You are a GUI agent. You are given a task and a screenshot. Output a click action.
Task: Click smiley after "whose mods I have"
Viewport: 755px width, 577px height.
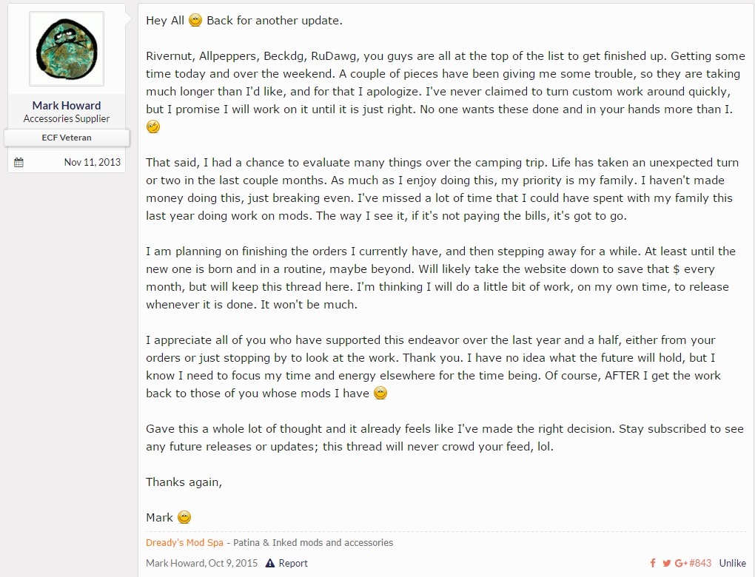[380, 393]
